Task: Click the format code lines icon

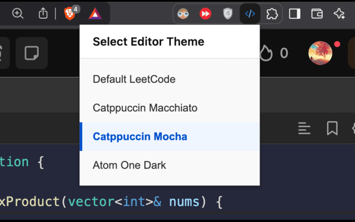Action: (x=305, y=128)
